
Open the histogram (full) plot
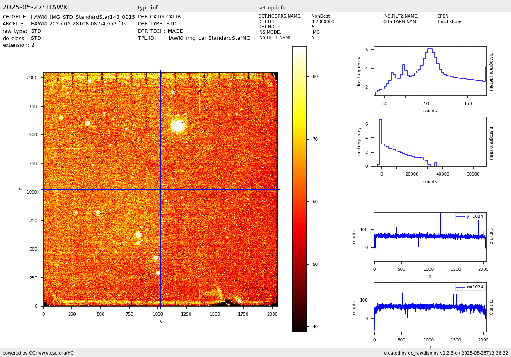(x=430, y=142)
